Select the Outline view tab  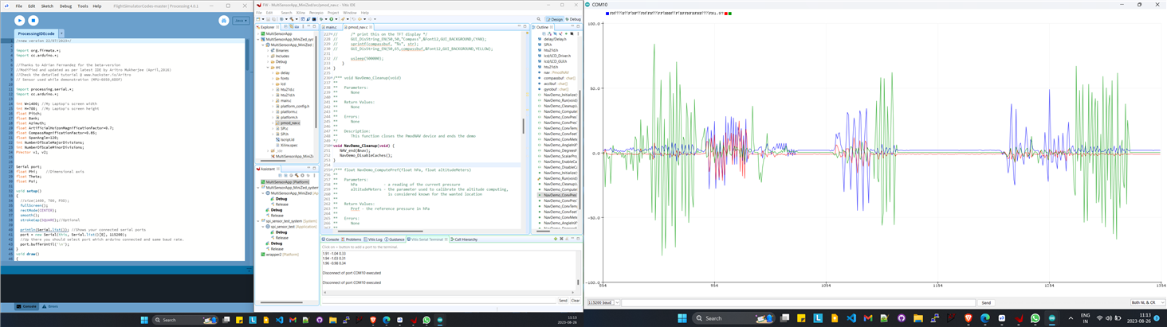tap(542, 27)
